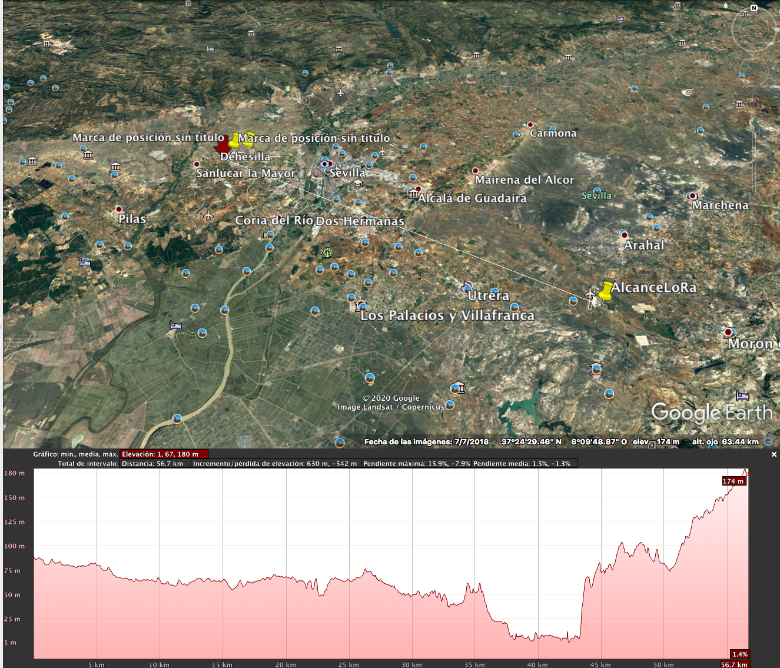Image resolution: width=780 pixels, height=668 pixels.
Task: Click the 56.7 km position label on axis
Action: point(735,664)
